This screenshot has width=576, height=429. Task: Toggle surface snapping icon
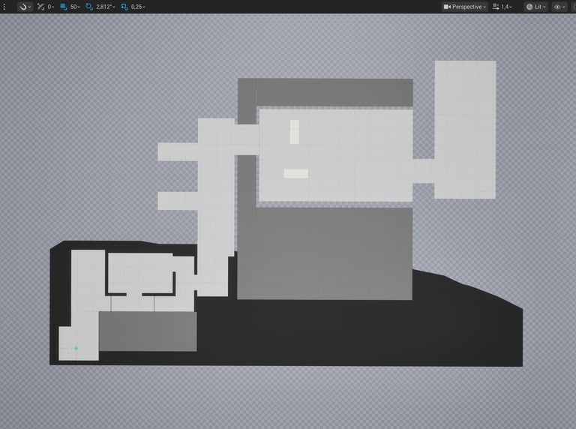40,7
